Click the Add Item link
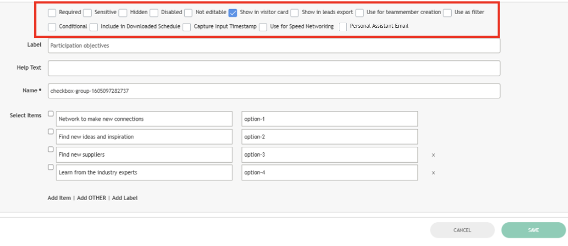This screenshot has width=568, height=246. [x=59, y=198]
